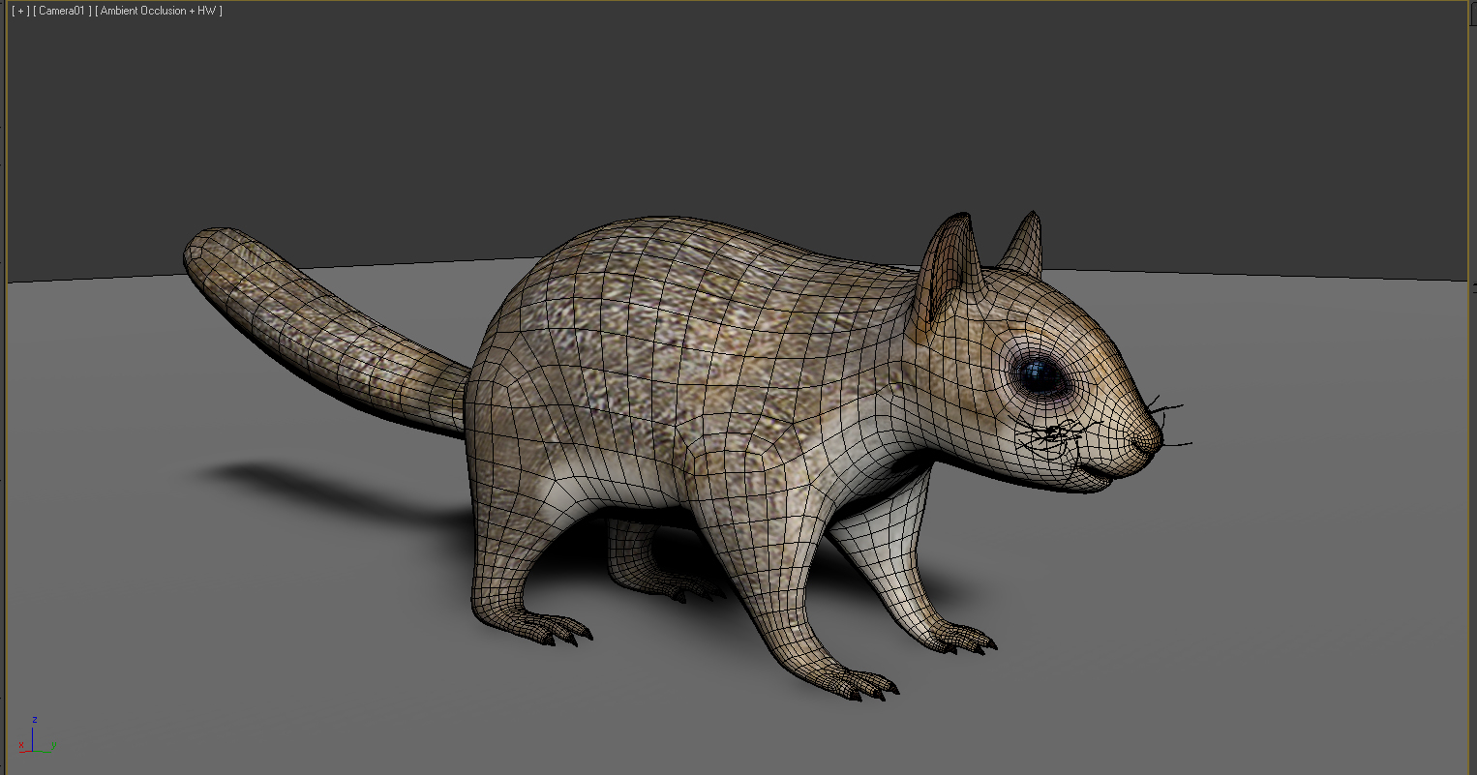The height and width of the screenshot is (775, 1477).
Task: Click the blue Z axis of the tripod
Action: 32,738
